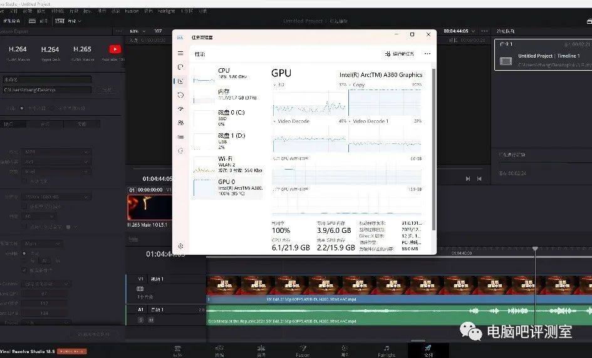Click the viewer zoom percentage dropdown
This screenshot has height=358, width=592.
[137, 31]
